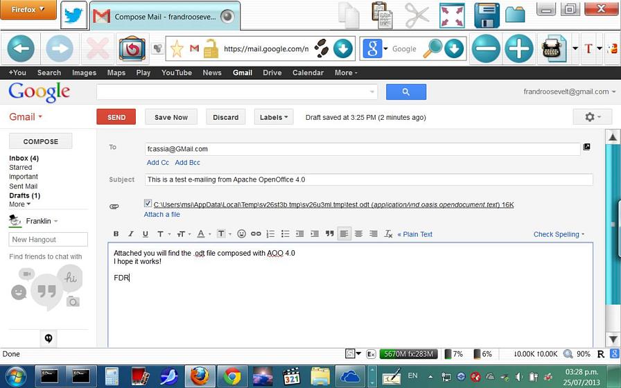Click the reload page icon
This screenshot has width=621, height=388.
point(132,48)
